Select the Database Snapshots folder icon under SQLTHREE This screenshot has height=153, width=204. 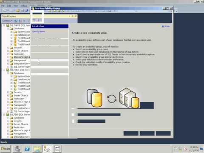(15, 35)
